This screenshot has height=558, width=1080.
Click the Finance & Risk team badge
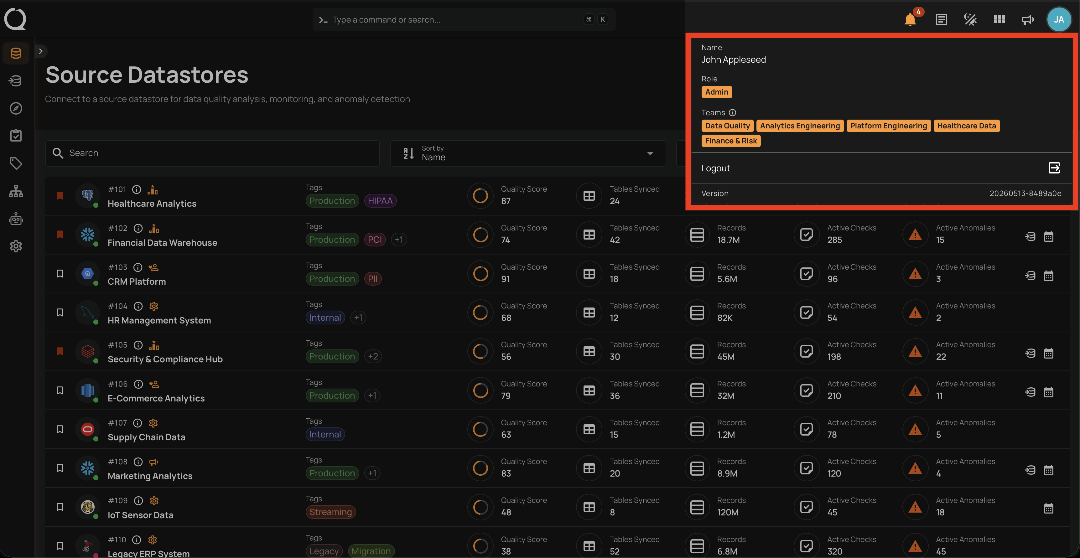pos(731,141)
